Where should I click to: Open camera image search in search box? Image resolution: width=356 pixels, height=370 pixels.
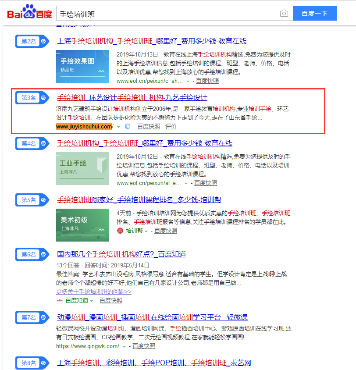[x=284, y=13]
